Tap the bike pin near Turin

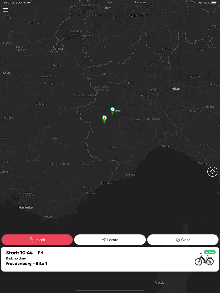(113, 110)
